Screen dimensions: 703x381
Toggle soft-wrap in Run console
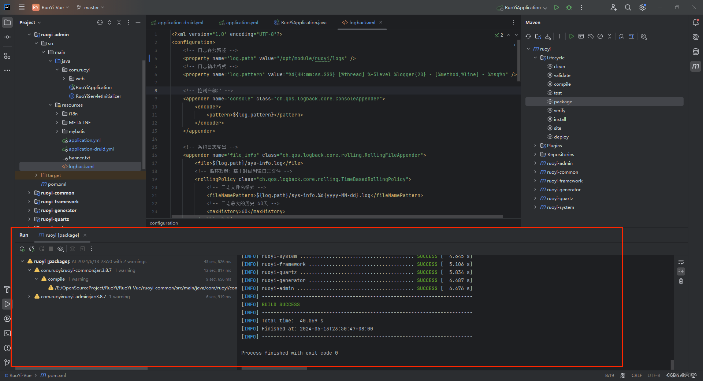pos(681,262)
